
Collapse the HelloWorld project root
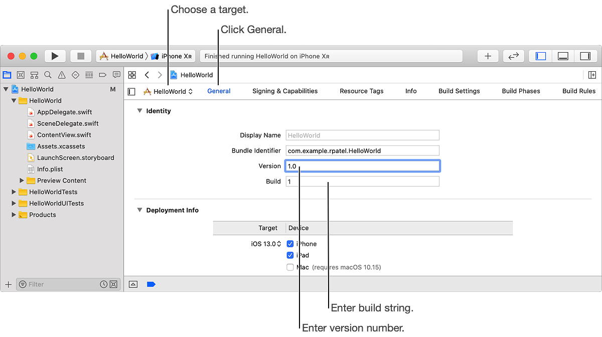coord(6,89)
